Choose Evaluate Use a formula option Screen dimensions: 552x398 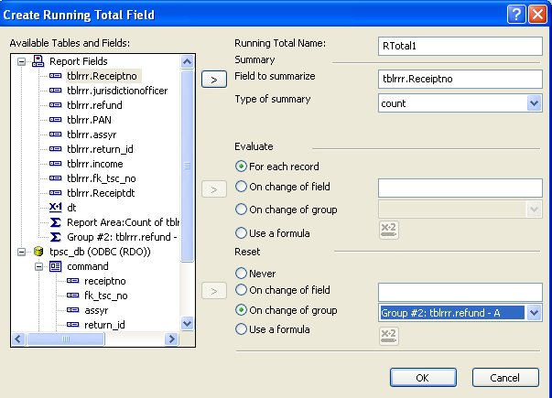[242, 232]
